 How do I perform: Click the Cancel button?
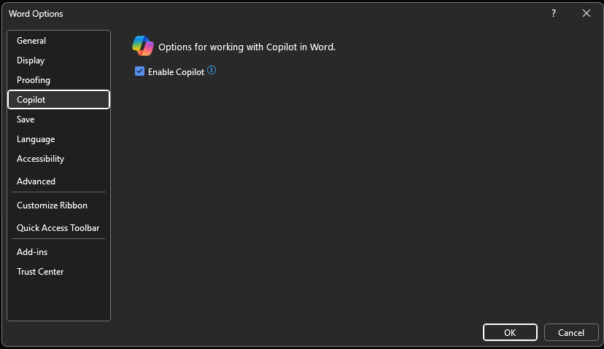click(x=571, y=332)
